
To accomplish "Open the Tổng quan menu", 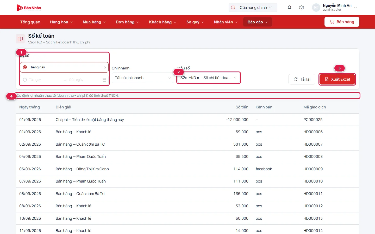I will 30,22.
